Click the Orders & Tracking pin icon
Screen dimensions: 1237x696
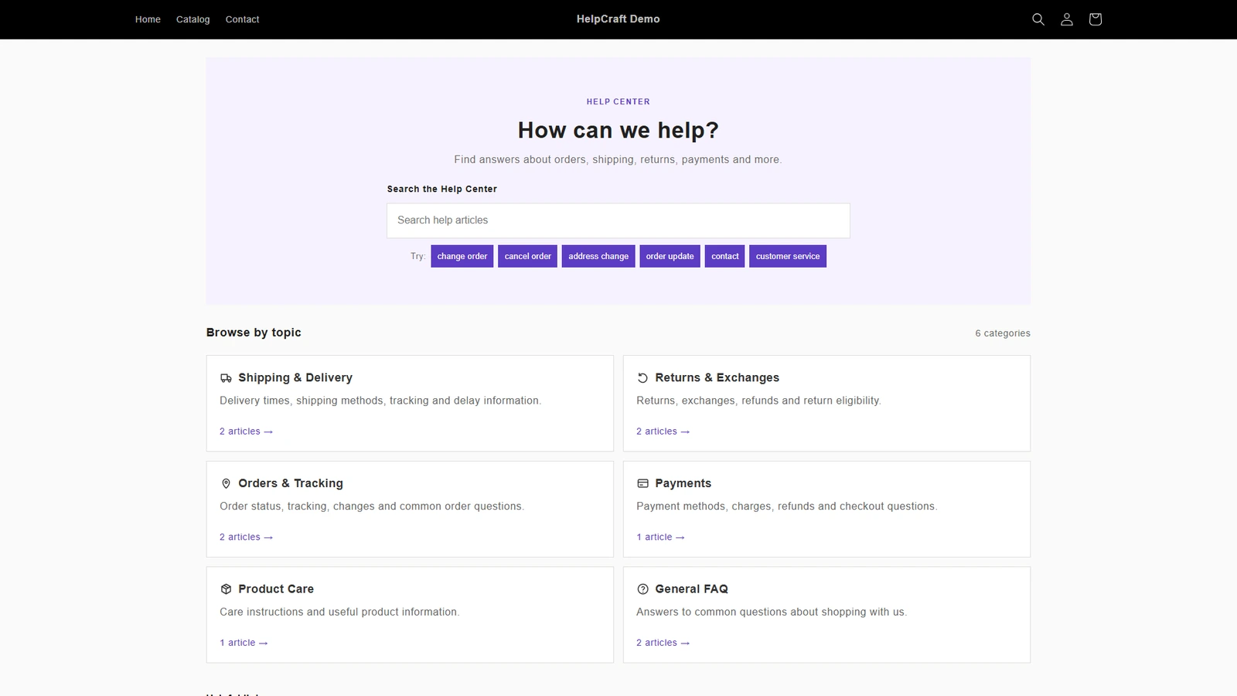pos(226,483)
